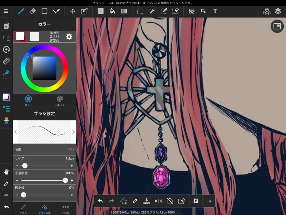Decrease 不透明度 opacity with minus
286x215 pixels.
pyautogui.click(x=17, y=181)
